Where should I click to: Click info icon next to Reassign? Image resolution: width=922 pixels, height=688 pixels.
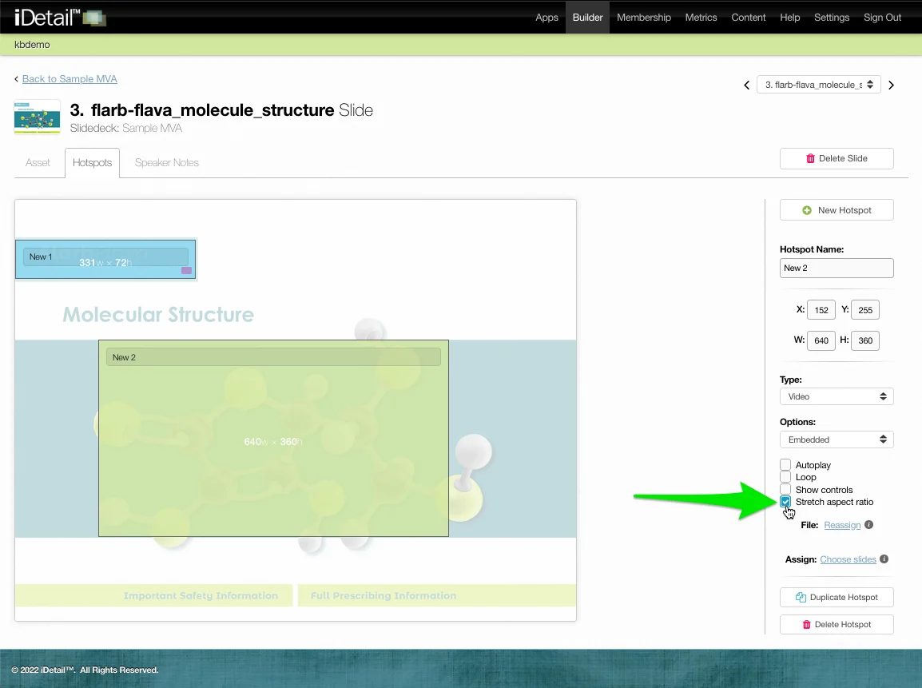pos(869,524)
